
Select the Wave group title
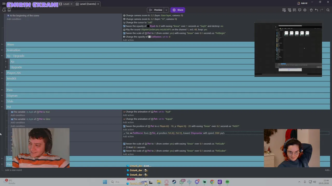pos(10,44)
